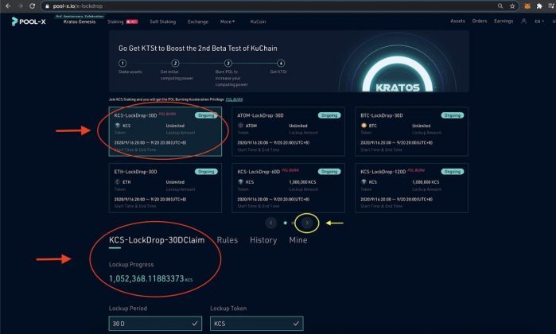Click the BTC token icon

click(364, 126)
